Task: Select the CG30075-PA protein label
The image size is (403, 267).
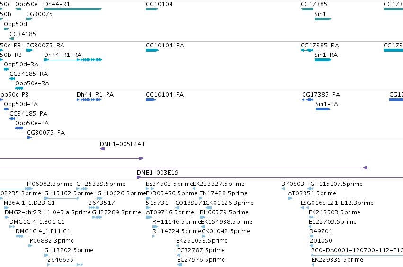Action: [x=46, y=133]
